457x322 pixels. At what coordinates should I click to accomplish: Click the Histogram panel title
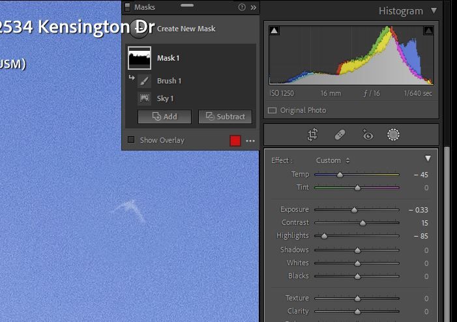coord(401,11)
